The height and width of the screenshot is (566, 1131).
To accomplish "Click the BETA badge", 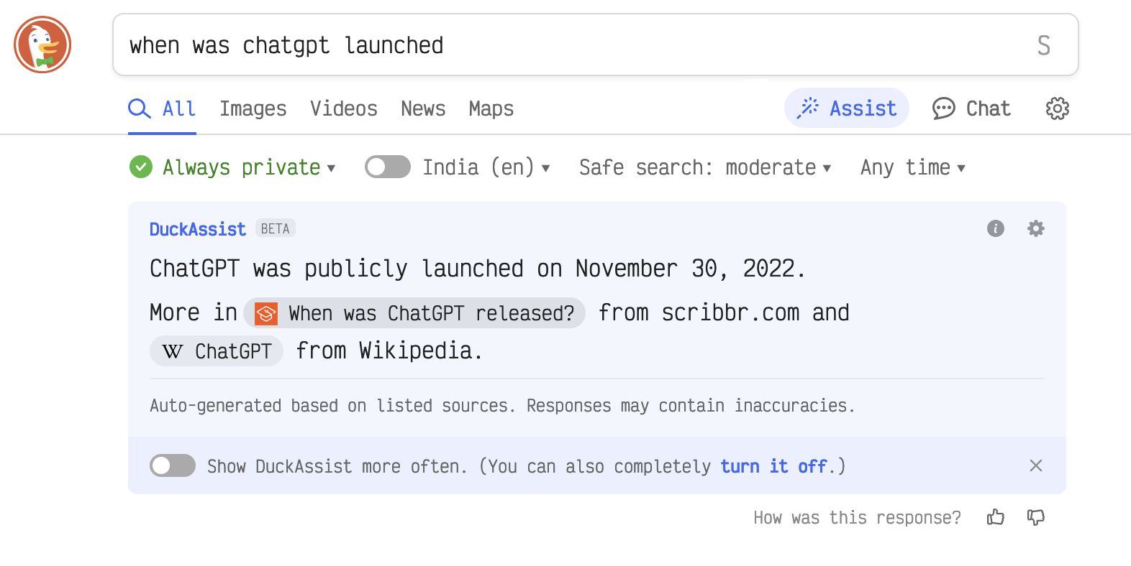I will [x=276, y=228].
